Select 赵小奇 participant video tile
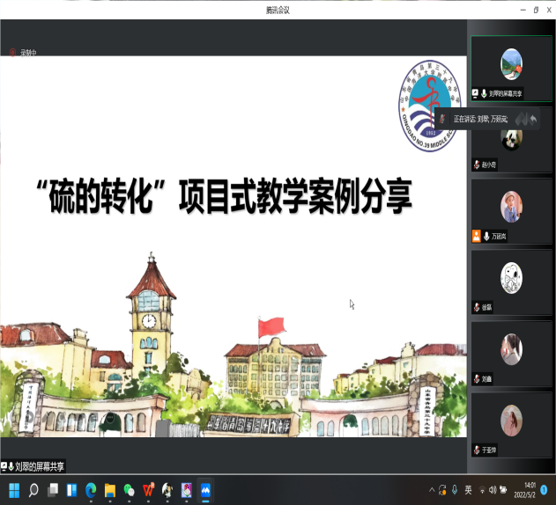Viewport: 556px width, 505px height. [x=511, y=139]
